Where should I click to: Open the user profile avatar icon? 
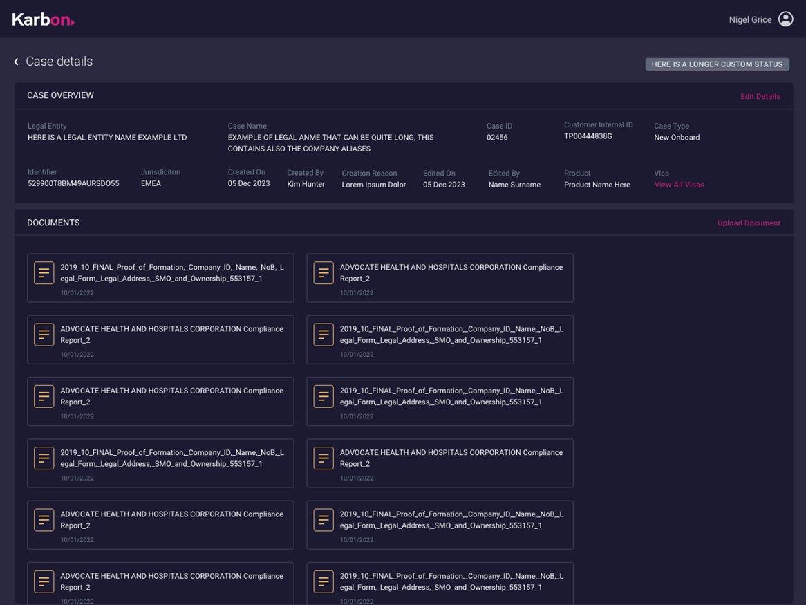(785, 19)
